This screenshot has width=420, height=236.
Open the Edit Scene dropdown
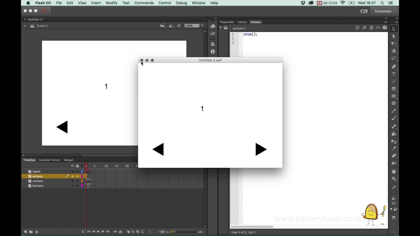point(163,26)
